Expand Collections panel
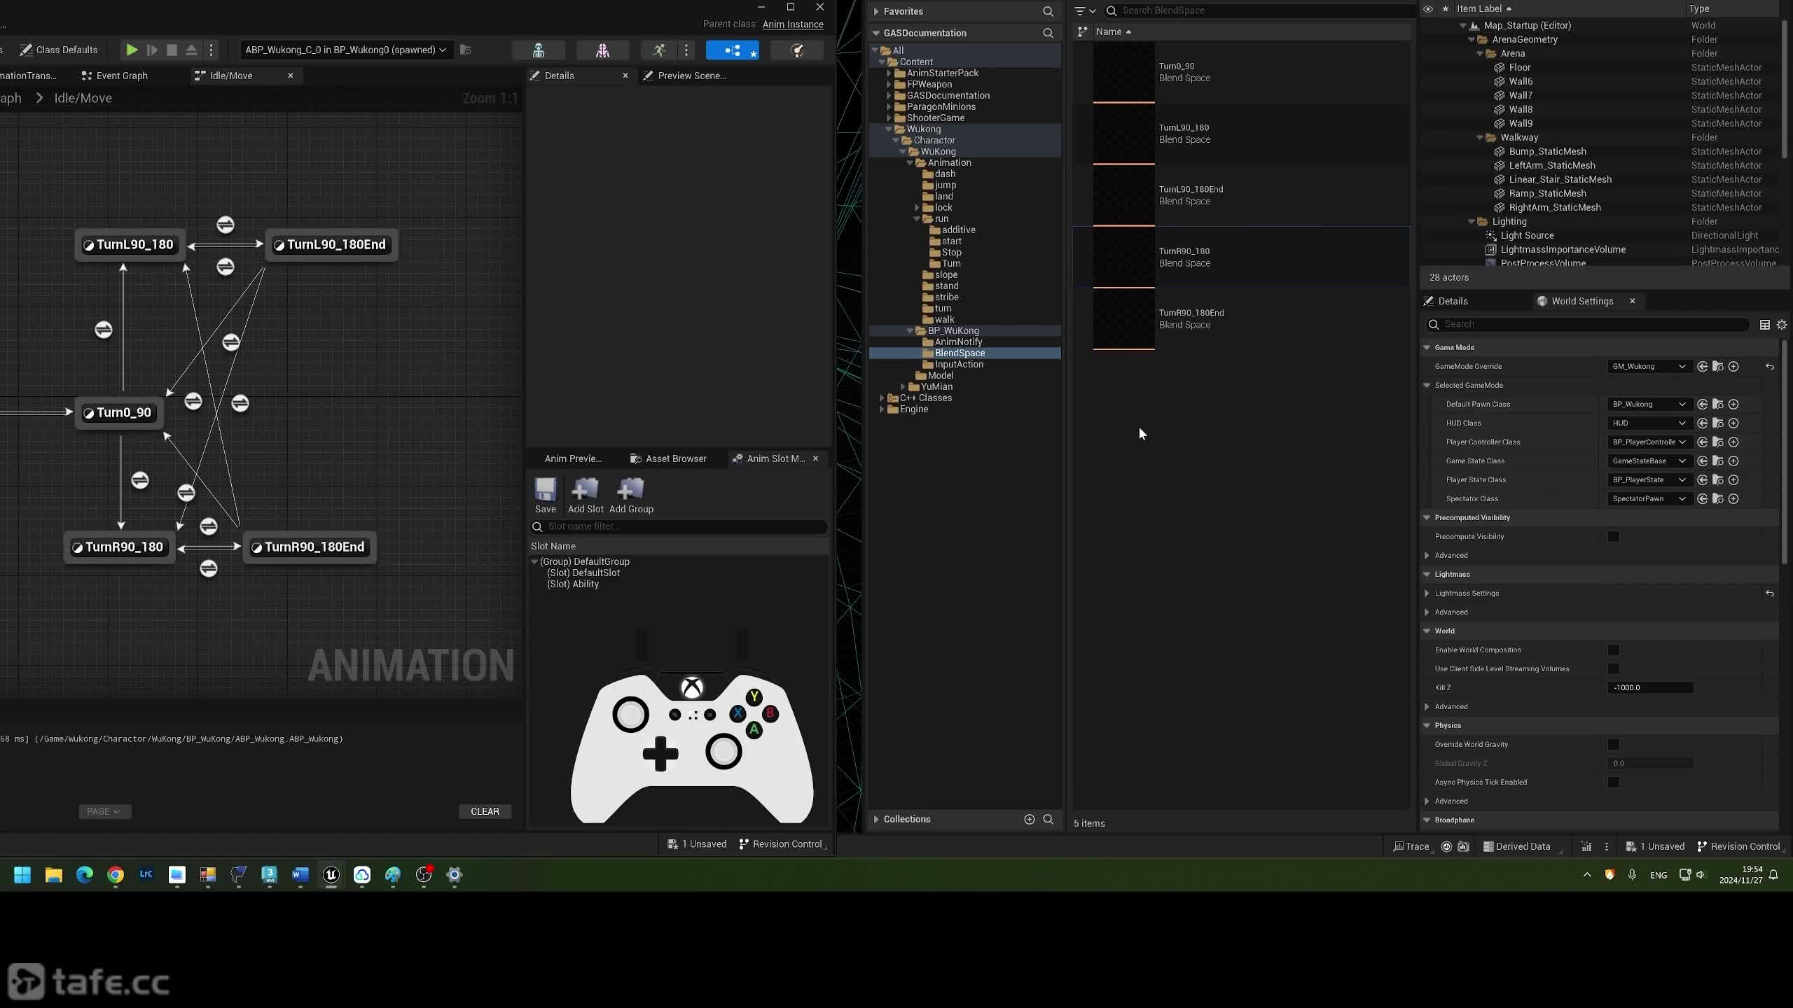 (876, 819)
